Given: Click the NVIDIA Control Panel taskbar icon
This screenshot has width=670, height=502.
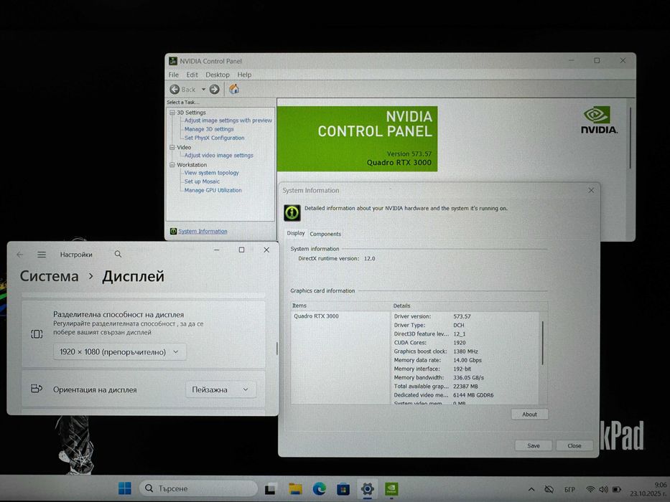Looking at the screenshot, I should point(391,489).
